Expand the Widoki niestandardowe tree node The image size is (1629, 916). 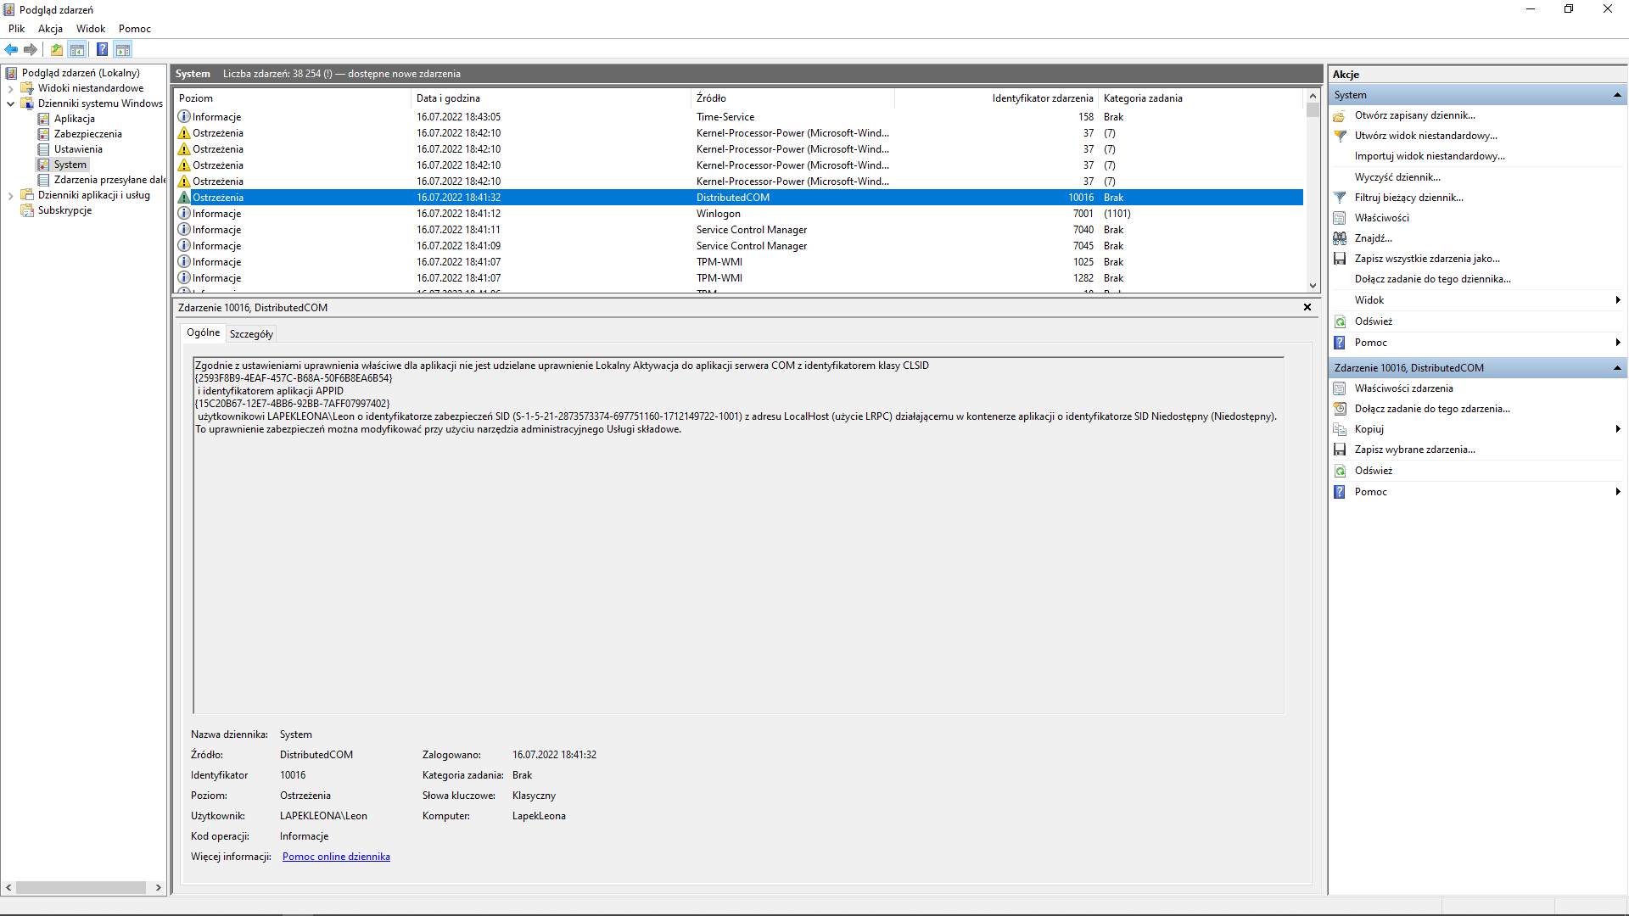pyautogui.click(x=10, y=88)
